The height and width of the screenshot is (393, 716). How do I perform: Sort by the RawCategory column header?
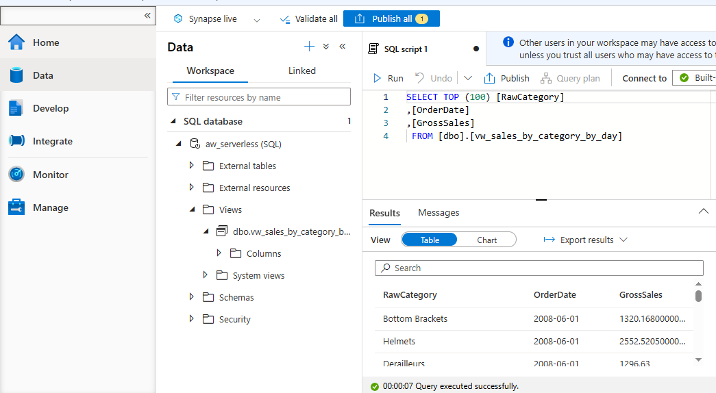(410, 295)
